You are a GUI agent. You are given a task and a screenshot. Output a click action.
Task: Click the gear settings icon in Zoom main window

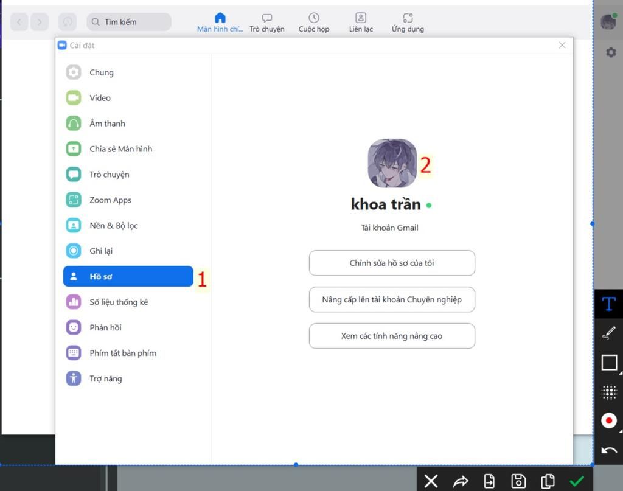tap(611, 52)
